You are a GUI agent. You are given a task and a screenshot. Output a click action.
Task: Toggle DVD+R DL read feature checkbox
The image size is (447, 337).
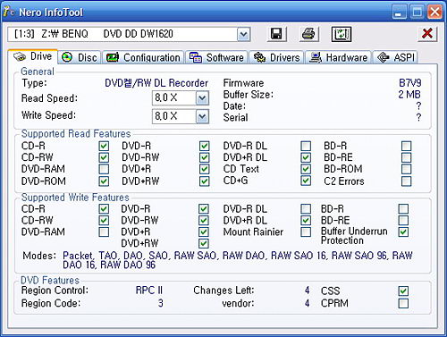306,157
